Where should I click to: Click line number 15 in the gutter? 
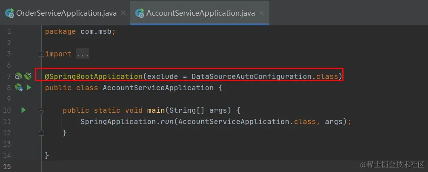(x=7, y=166)
